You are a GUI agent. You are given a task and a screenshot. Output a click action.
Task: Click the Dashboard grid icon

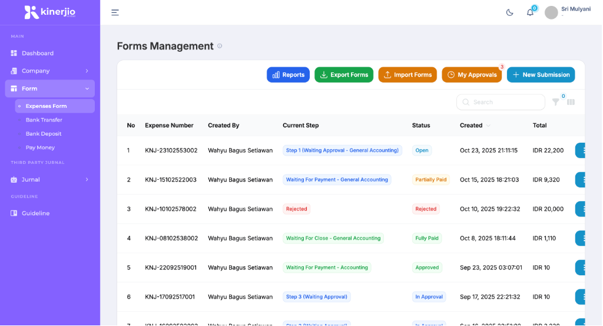pyautogui.click(x=14, y=53)
